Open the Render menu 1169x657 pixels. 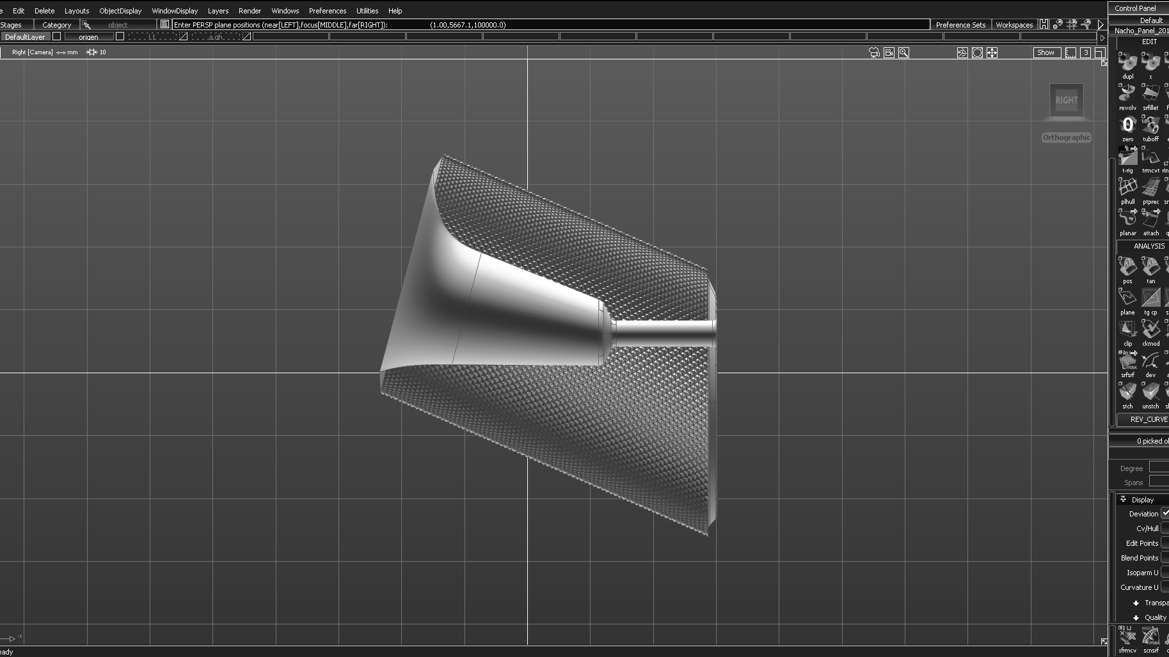[250, 11]
